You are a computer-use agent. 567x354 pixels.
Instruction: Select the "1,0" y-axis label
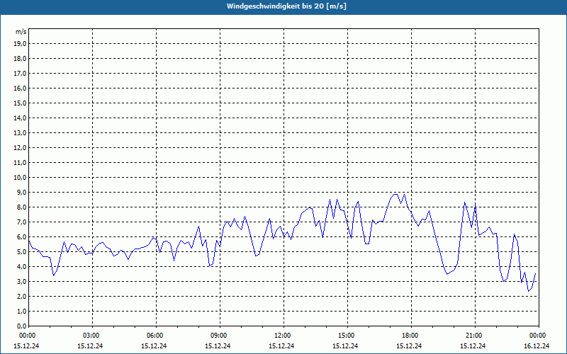click(x=21, y=312)
